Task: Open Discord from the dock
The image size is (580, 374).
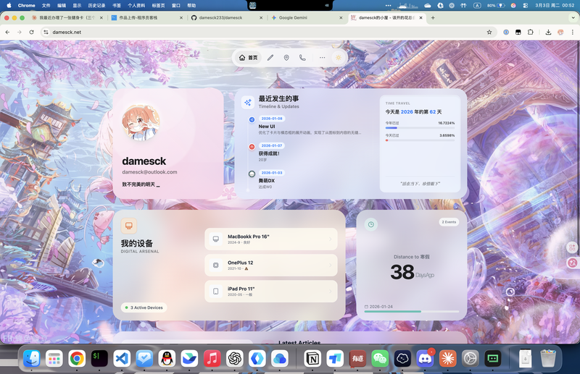Action: 425,357
